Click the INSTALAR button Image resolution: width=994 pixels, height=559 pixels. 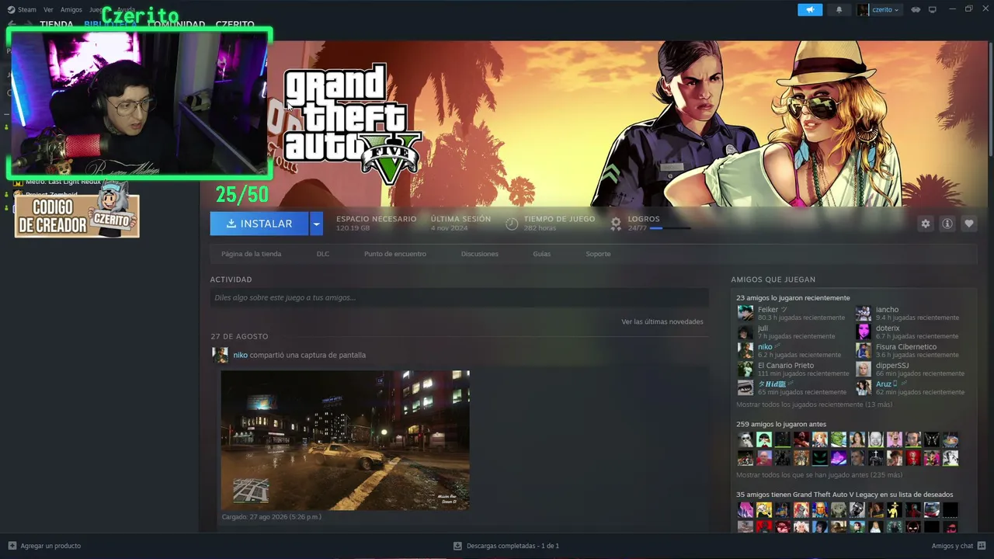point(259,224)
